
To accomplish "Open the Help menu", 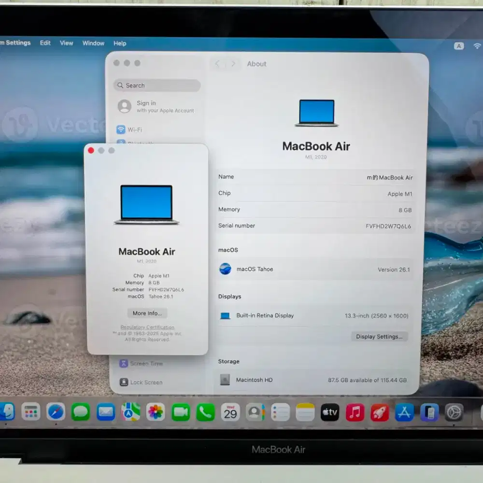I will (x=120, y=43).
